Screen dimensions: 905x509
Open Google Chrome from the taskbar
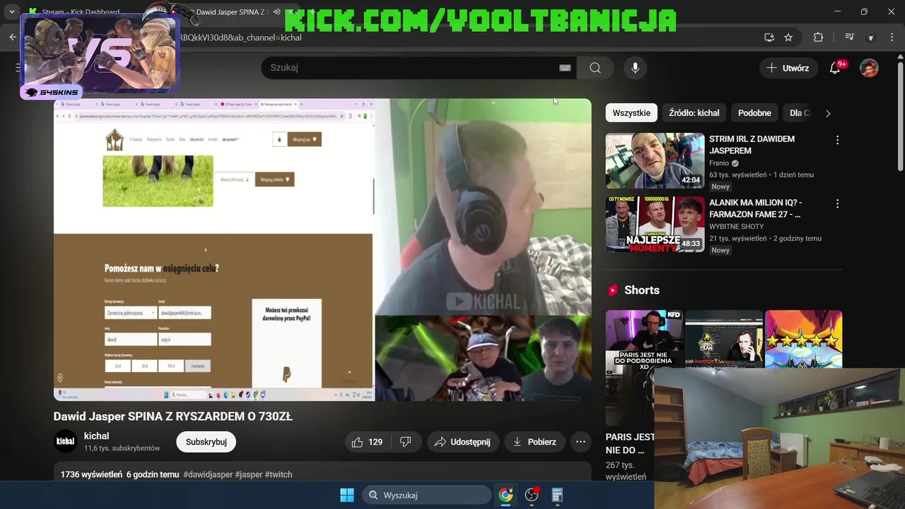pyautogui.click(x=506, y=495)
